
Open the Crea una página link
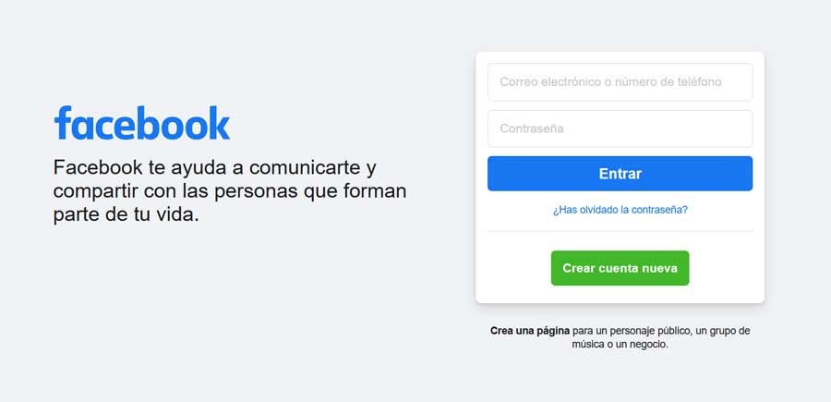[x=530, y=331]
